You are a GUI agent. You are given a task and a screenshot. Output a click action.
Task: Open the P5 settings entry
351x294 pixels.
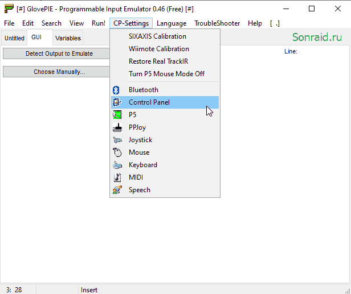tap(165, 115)
